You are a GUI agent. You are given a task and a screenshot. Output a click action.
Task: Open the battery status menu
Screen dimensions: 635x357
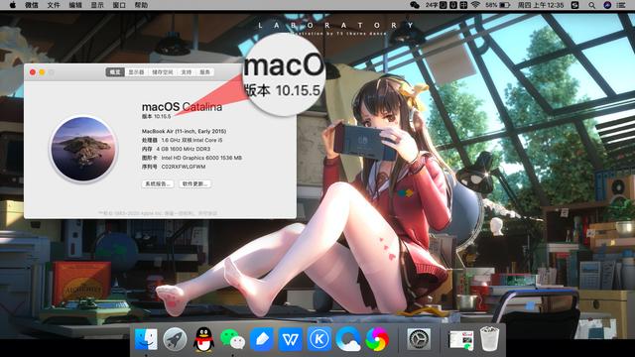(x=498, y=5)
